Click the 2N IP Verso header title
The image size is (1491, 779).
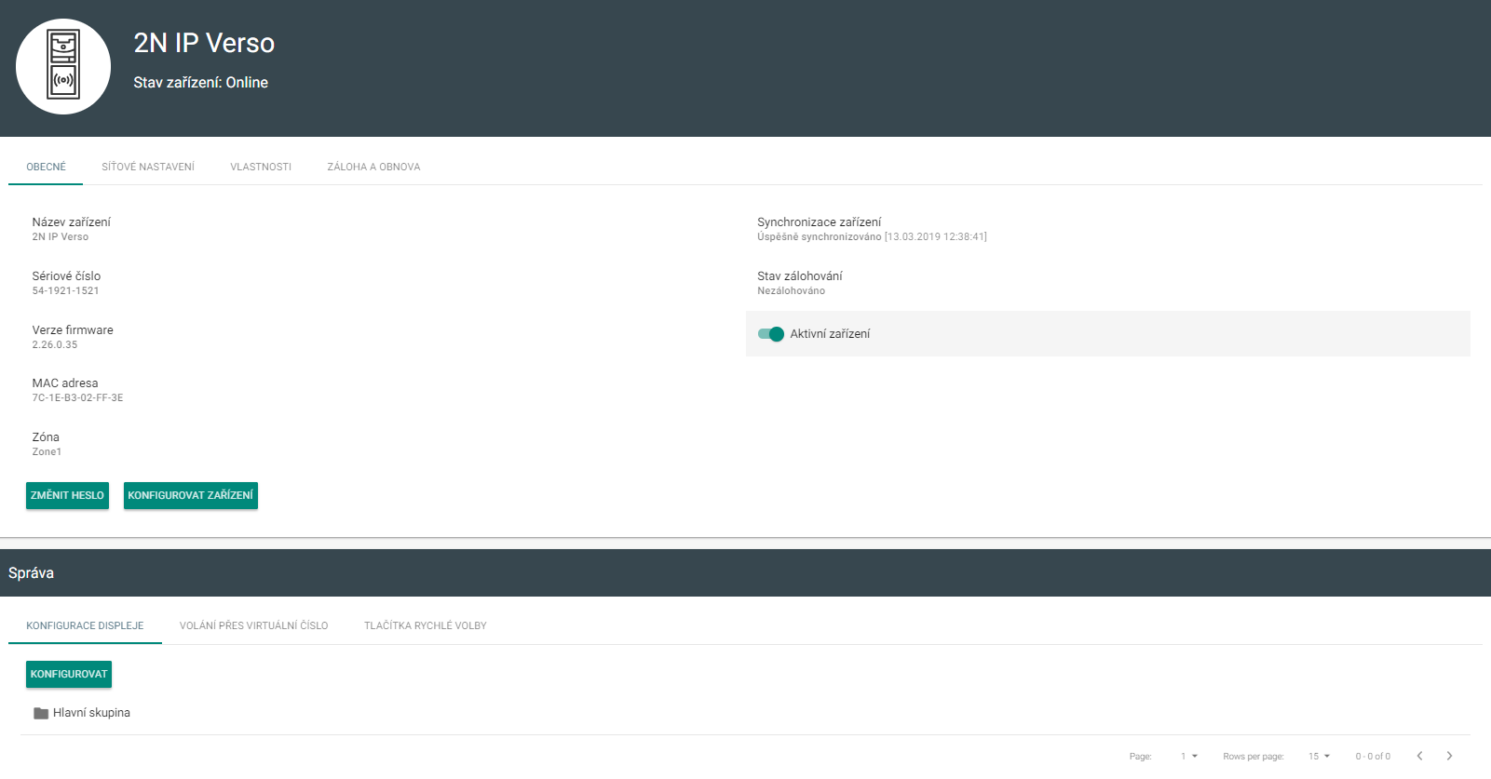[204, 43]
